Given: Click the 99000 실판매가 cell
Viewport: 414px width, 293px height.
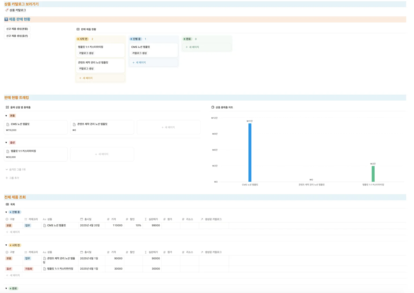Looking at the screenshot, I should [152, 225].
